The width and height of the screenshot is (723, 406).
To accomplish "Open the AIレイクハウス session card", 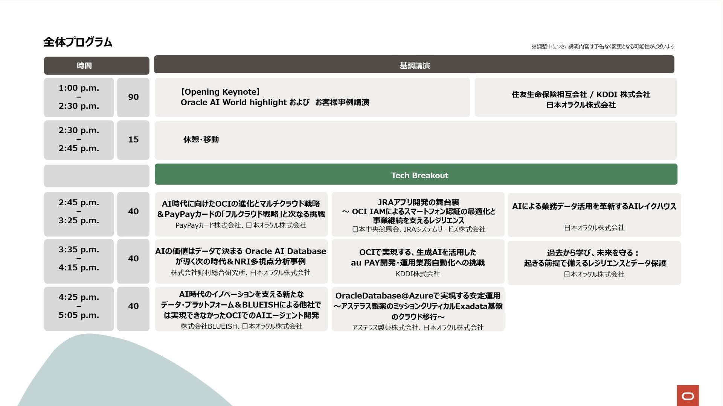I will pyautogui.click(x=594, y=215).
